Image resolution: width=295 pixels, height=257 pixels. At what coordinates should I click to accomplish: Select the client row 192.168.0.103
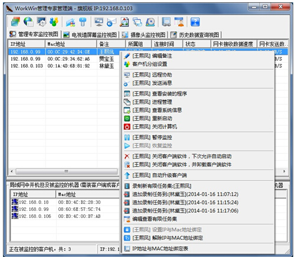click(x=64, y=66)
